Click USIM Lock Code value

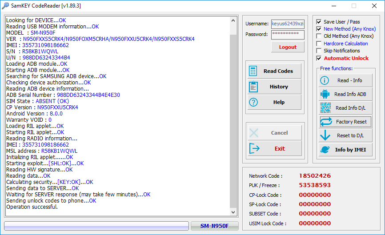coord(315,223)
